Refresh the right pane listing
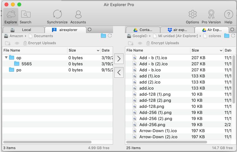 point(233,36)
